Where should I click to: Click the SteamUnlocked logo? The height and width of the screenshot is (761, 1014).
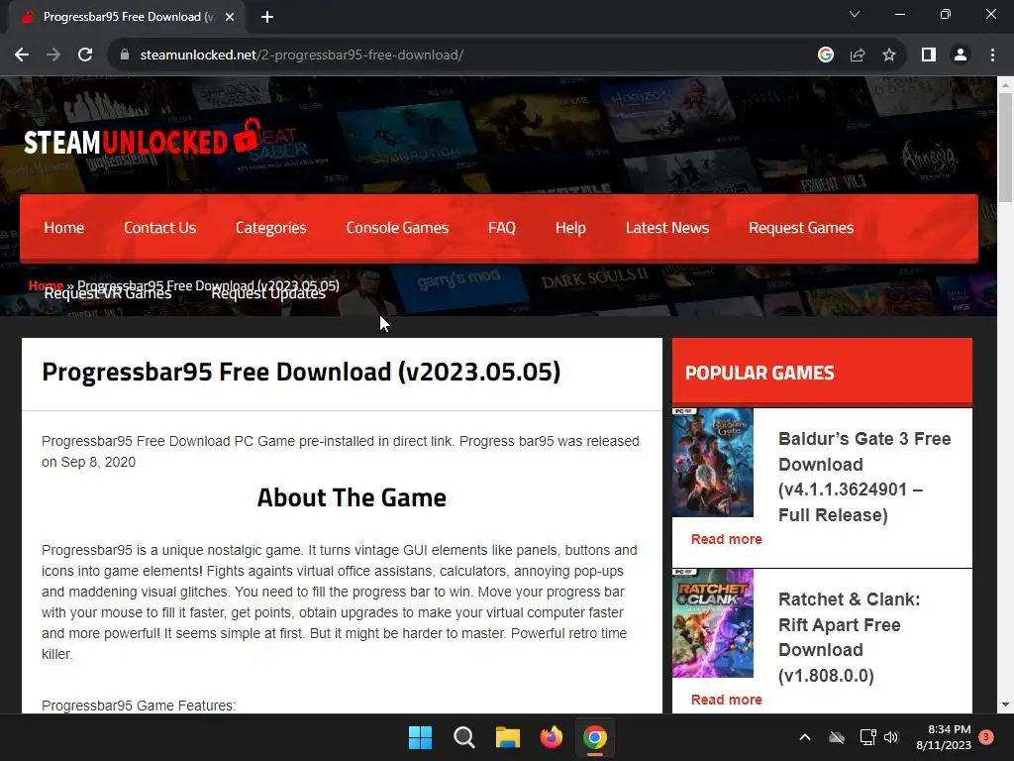pyautogui.click(x=143, y=138)
